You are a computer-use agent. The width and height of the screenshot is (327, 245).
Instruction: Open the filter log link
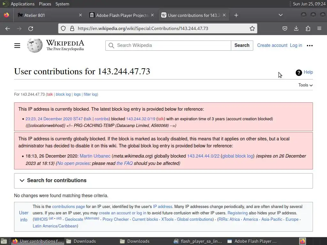coord(90,94)
